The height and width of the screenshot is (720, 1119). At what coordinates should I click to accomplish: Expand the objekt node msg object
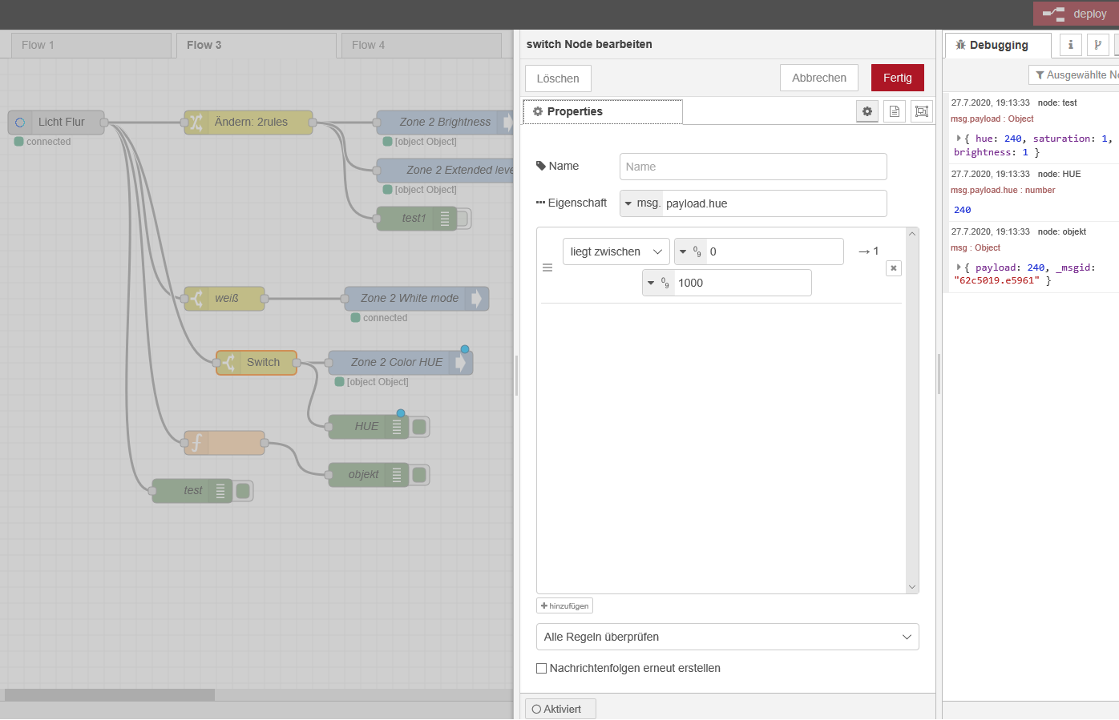coord(959,267)
